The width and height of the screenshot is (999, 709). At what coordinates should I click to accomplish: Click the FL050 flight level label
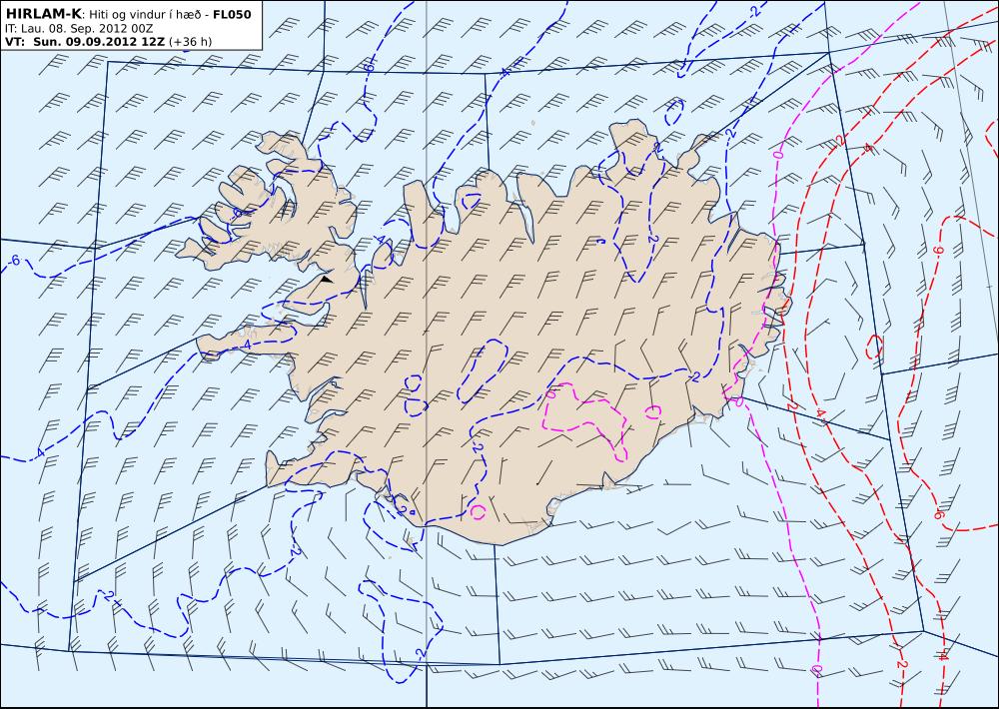pyautogui.click(x=232, y=14)
